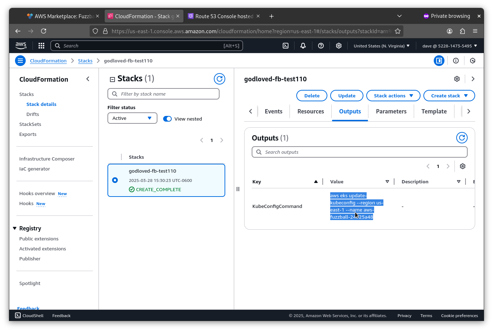Screen dimensions: 493x331
Task: Click the Delete stack button
Action: pyautogui.click(x=312, y=95)
